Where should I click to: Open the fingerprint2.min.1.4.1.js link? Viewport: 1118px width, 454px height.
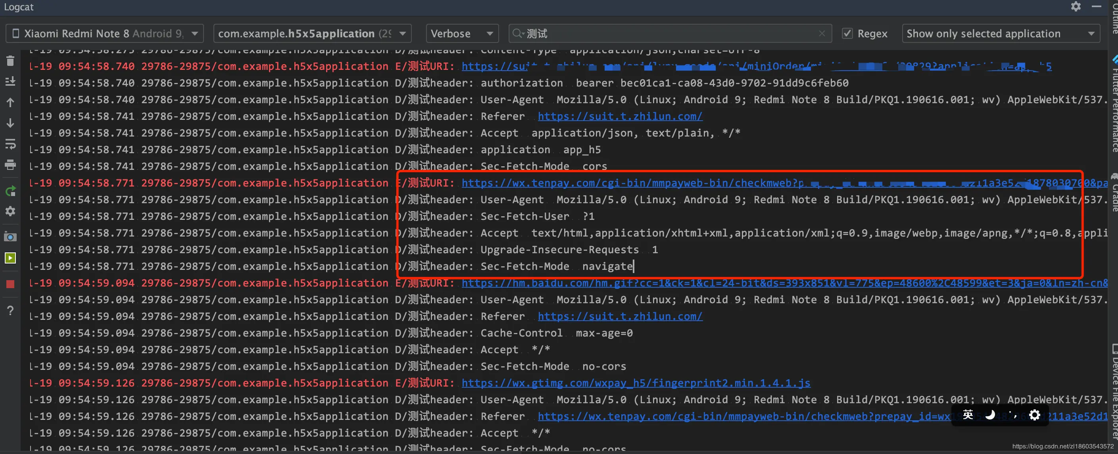point(636,383)
